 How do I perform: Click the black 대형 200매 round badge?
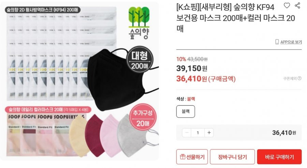coord(140,60)
